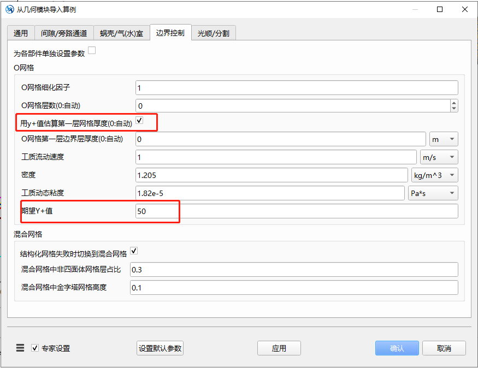The image size is (478, 368).
Task: Switch to the 通用 tab
Action: click(x=21, y=33)
